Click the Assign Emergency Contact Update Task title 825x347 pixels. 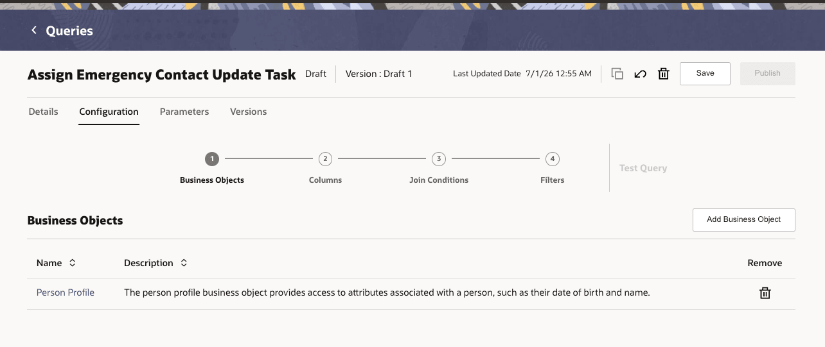point(162,74)
